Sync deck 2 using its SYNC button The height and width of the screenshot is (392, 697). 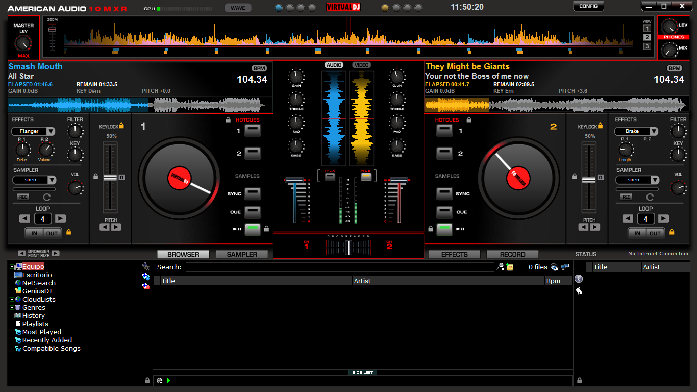tap(444, 193)
